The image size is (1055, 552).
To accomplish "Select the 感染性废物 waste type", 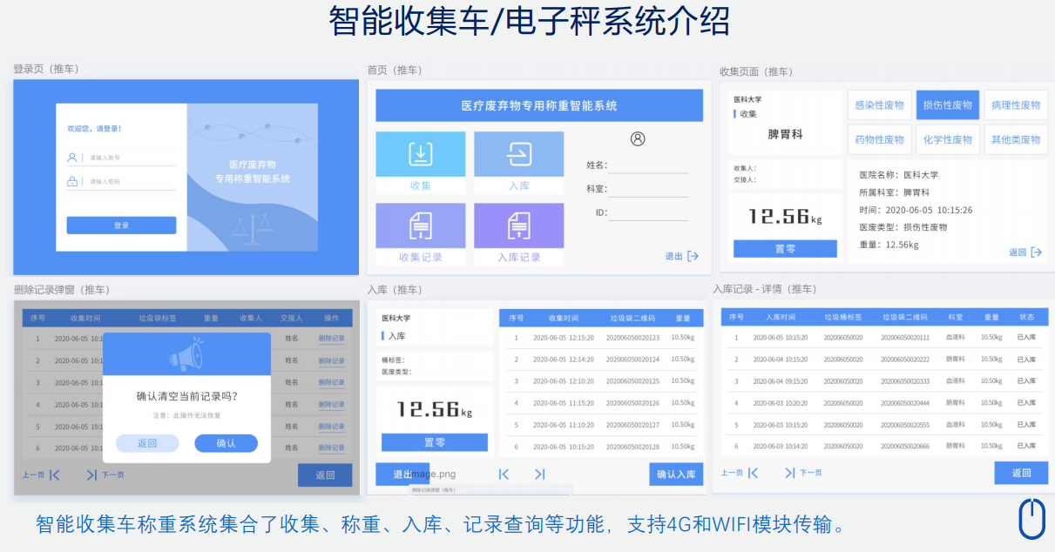I will [x=879, y=105].
